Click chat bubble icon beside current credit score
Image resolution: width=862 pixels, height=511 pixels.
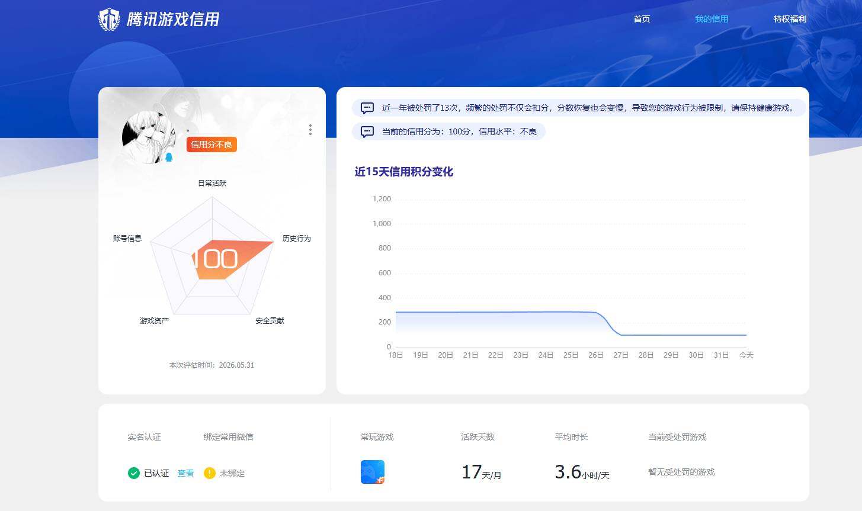[367, 131]
